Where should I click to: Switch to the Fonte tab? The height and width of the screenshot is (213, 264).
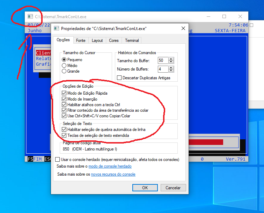tap(81, 41)
